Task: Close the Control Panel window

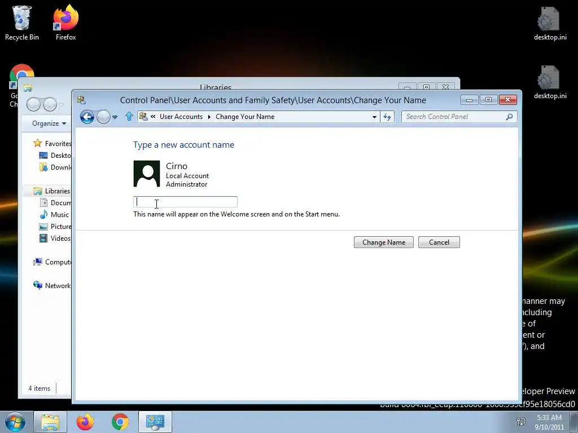Action: coord(507,100)
